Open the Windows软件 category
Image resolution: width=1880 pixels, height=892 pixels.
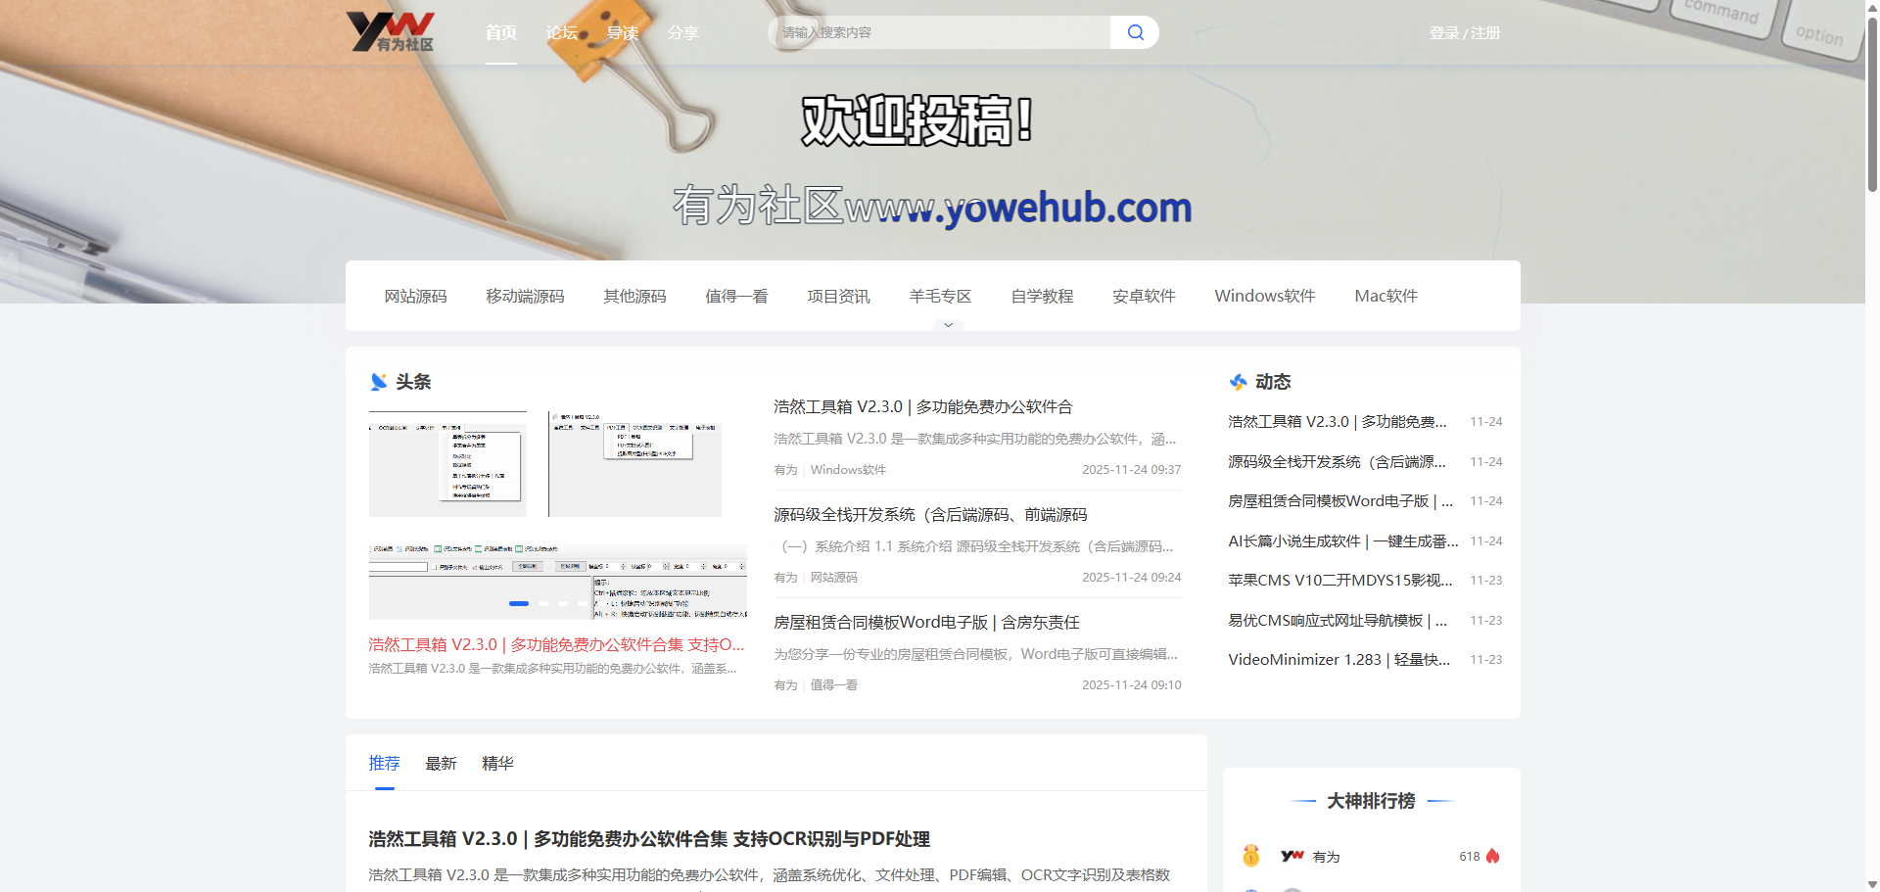(1264, 296)
